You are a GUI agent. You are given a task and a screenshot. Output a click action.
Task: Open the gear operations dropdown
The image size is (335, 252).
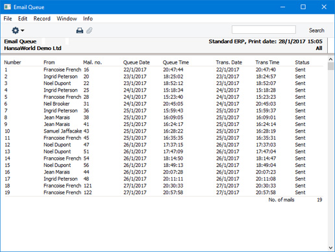pyautogui.click(x=18, y=31)
